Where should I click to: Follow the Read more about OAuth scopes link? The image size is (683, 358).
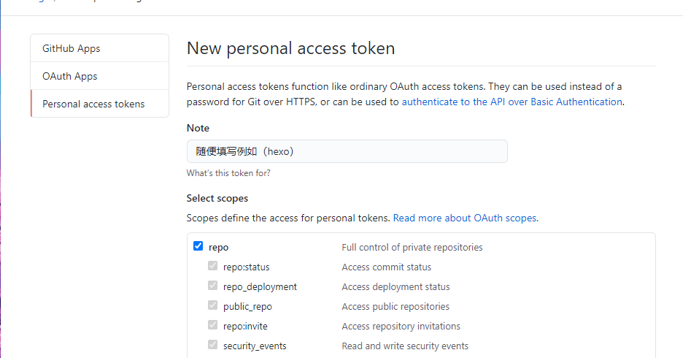point(466,218)
